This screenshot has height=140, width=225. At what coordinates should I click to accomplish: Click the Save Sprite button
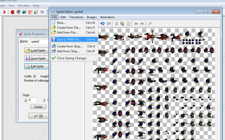coord(36,58)
